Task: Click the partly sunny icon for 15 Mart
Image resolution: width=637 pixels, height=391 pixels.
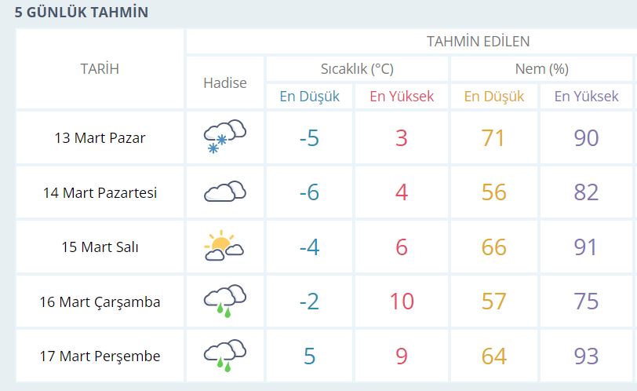Action: tap(224, 246)
